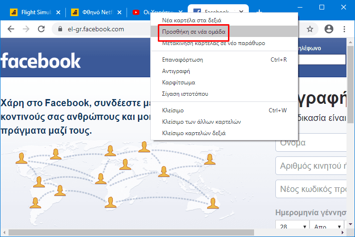The image size is (355, 237).
Task: Click the facebook logo
Action: click(41, 61)
